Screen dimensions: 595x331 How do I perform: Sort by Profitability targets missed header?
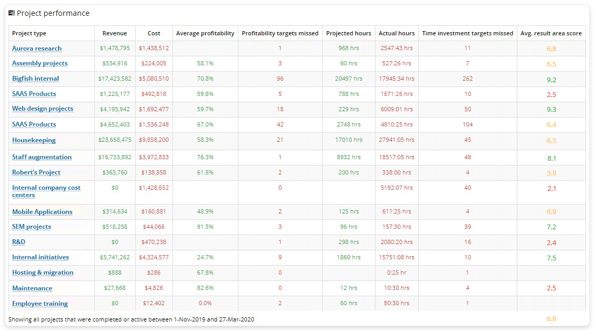pyautogui.click(x=280, y=33)
